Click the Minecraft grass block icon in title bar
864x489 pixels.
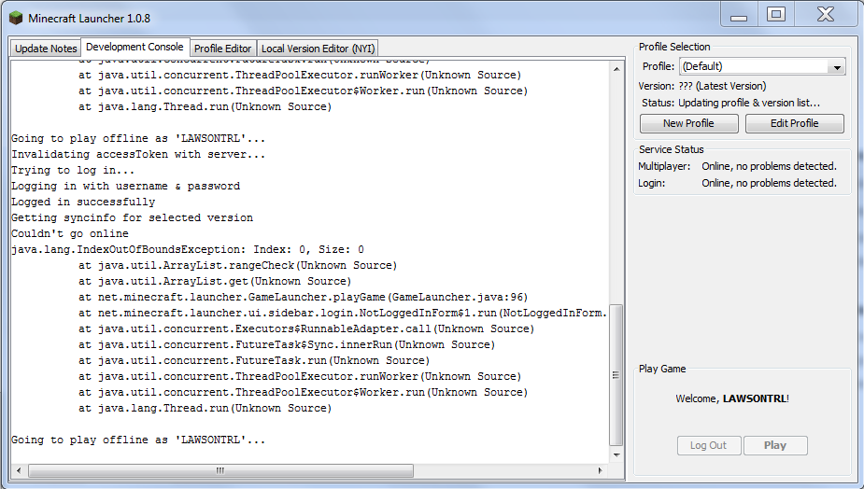coord(16,18)
